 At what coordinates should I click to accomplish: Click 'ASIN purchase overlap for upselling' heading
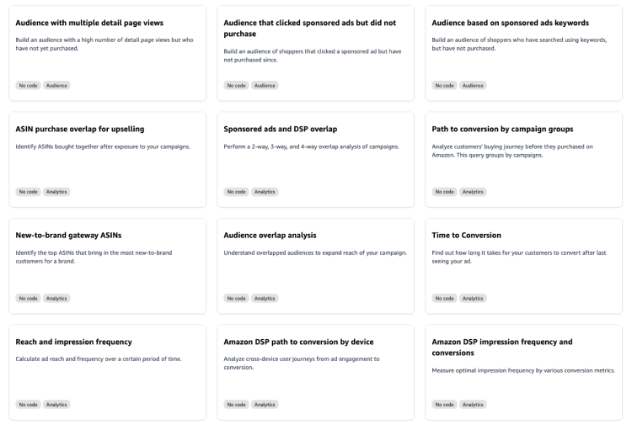tap(80, 129)
